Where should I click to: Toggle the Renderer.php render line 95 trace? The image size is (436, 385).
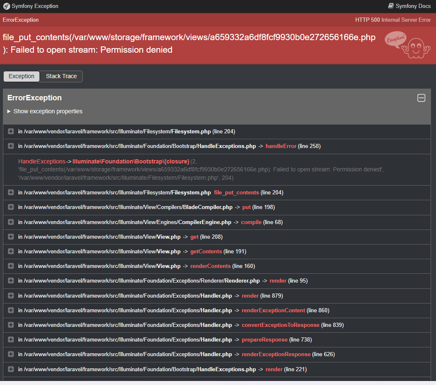pos(11,281)
